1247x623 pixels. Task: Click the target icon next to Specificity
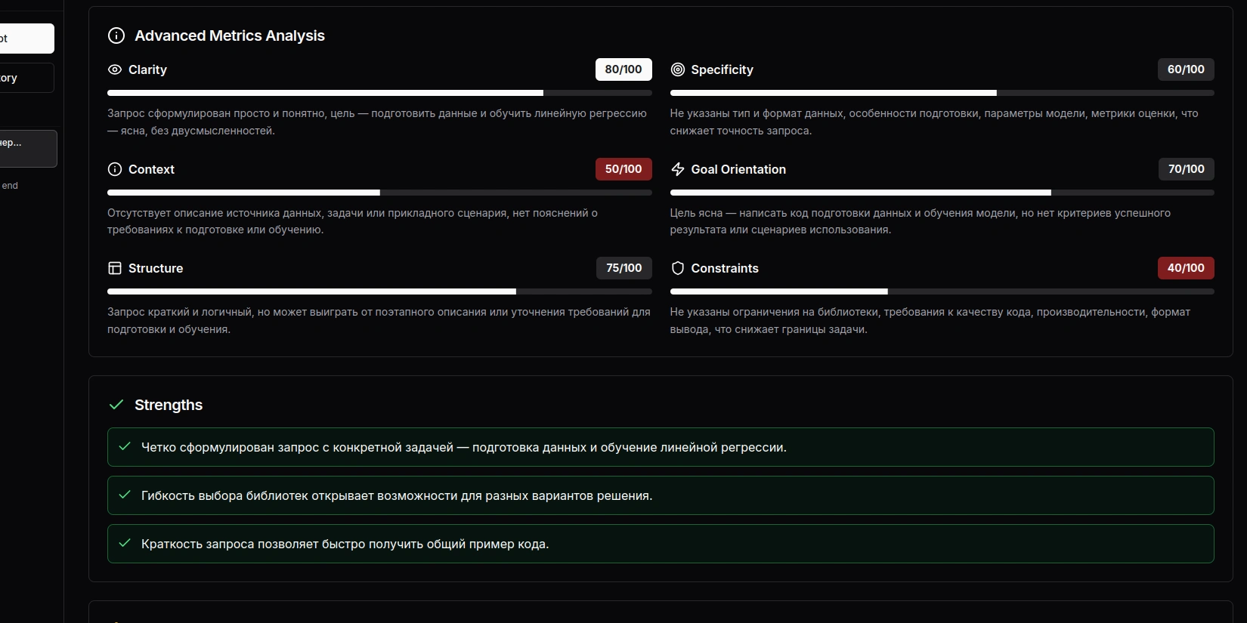coord(678,69)
